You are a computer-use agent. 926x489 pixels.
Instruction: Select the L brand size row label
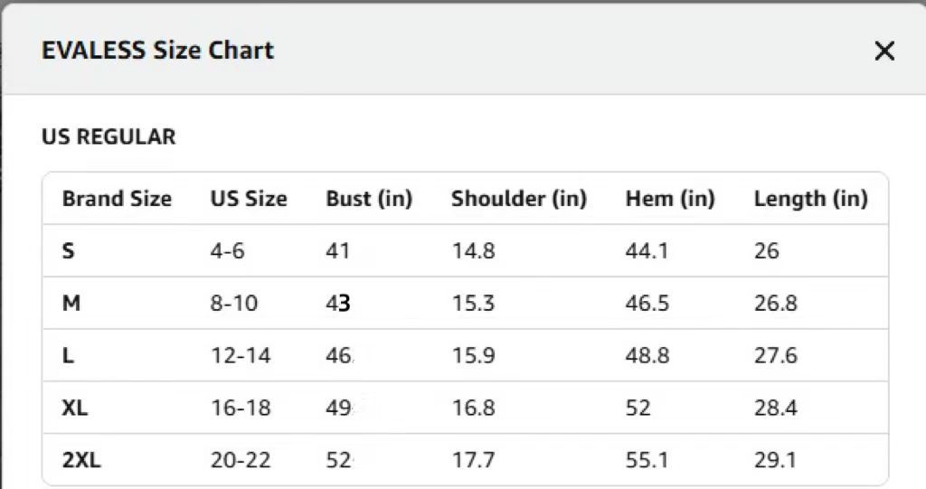click(68, 355)
